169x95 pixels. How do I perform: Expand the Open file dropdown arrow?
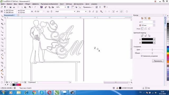[8, 7]
